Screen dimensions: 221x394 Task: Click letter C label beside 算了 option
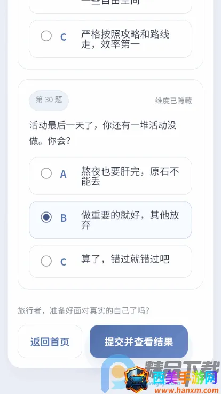pos(64,262)
